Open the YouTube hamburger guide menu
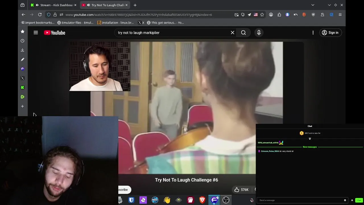The height and width of the screenshot is (205, 364). coord(36,33)
